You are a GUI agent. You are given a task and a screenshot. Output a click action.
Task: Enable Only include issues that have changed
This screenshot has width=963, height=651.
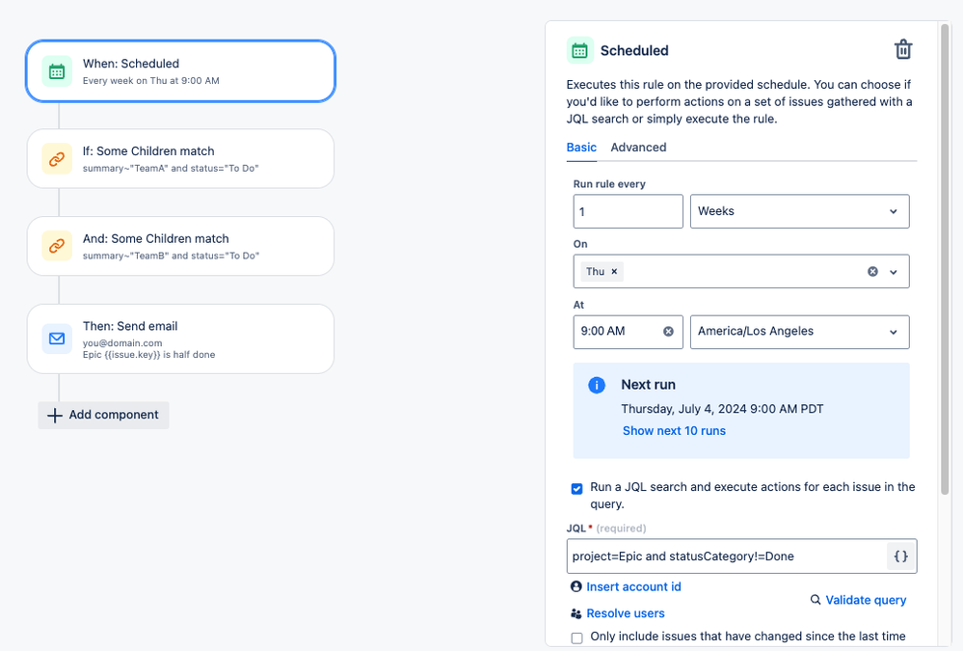coord(576,637)
